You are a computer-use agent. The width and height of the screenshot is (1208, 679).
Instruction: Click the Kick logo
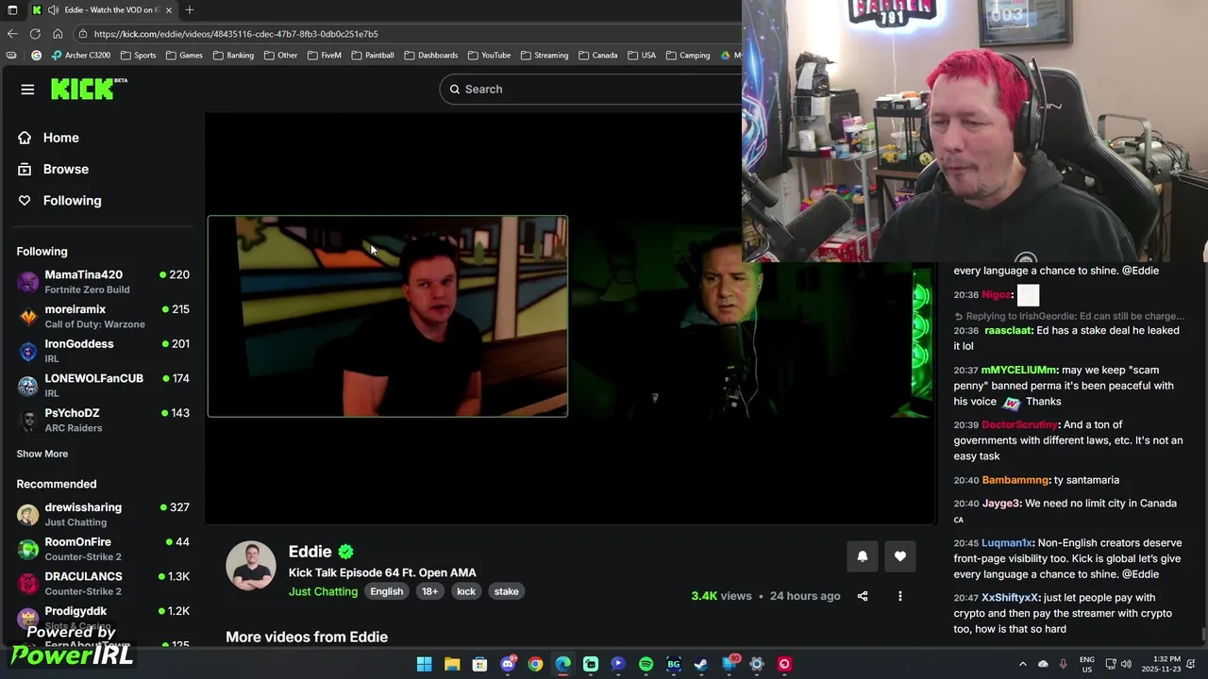click(89, 89)
